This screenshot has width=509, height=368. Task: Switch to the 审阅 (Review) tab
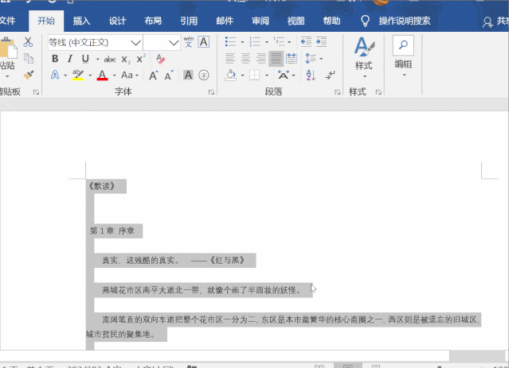pyautogui.click(x=260, y=21)
